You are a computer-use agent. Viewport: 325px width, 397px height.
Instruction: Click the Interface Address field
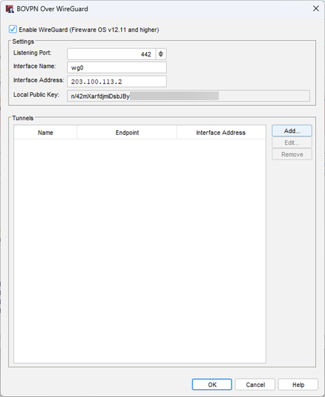click(117, 82)
